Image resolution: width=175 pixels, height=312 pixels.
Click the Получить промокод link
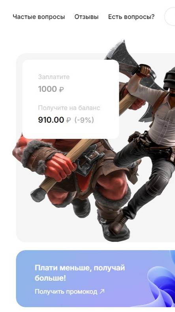(66, 291)
